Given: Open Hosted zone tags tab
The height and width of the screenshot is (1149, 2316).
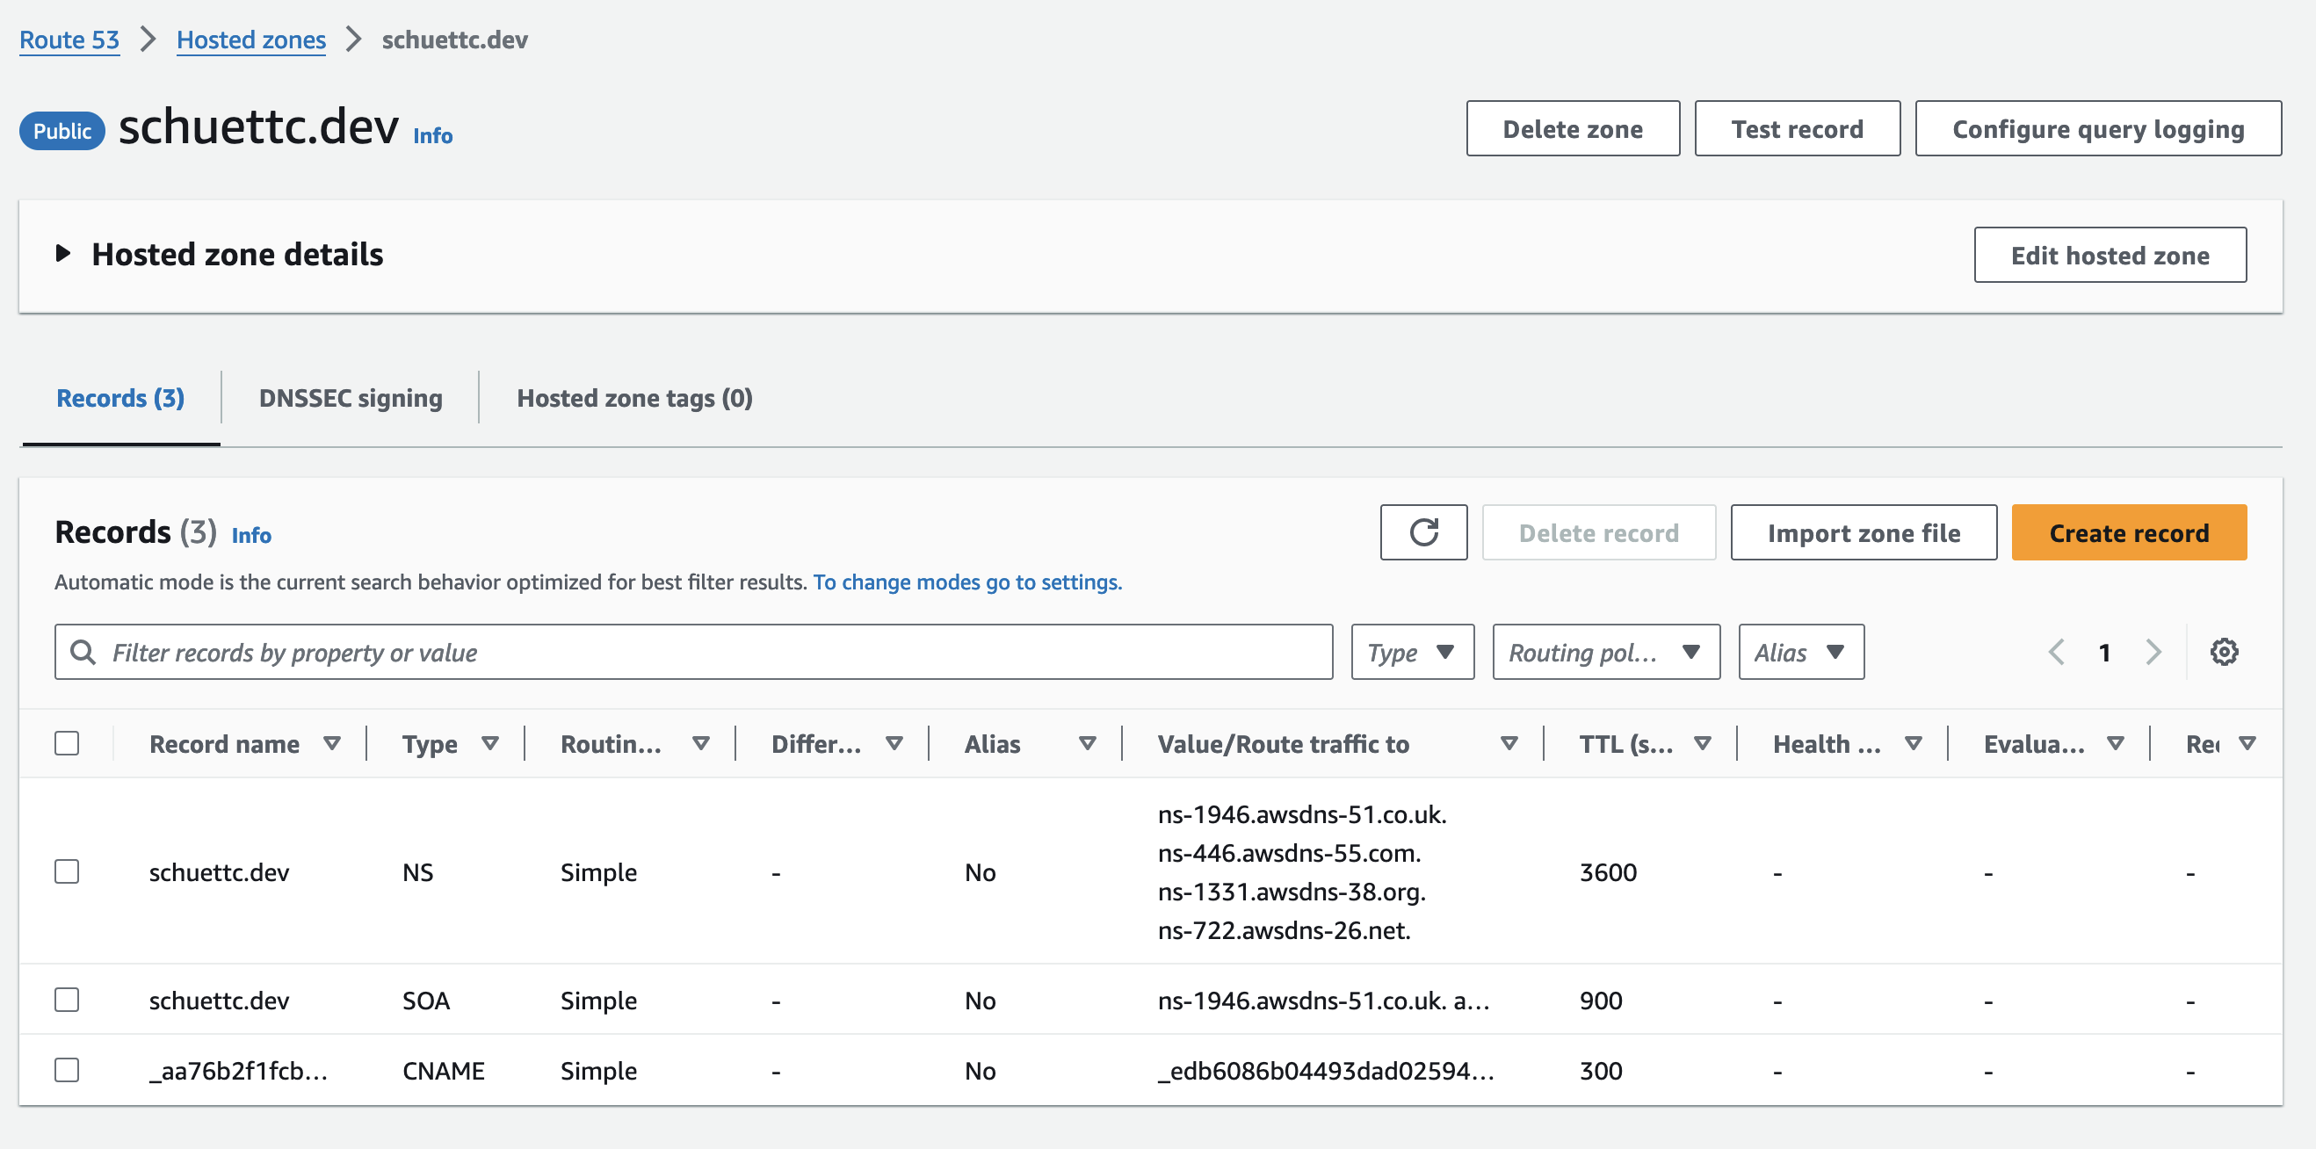Looking at the screenshot, I should click(x=633, y=397).
